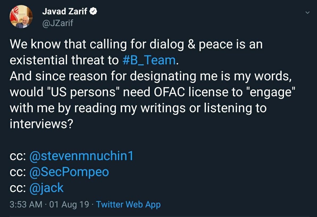Open the tweet options chevron menu
317x217 pixels.
click(307, 12)
